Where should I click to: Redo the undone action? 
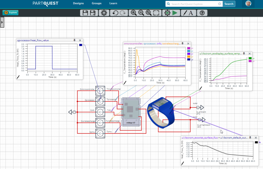tap(123, 13)
